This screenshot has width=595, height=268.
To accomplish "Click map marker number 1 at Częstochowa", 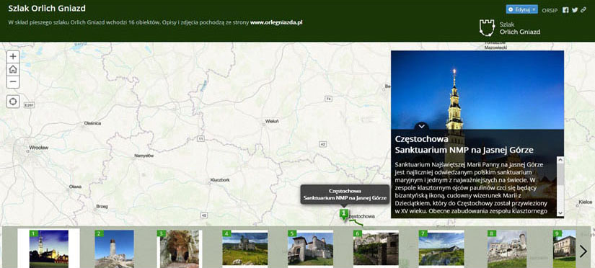I will 344,214.
